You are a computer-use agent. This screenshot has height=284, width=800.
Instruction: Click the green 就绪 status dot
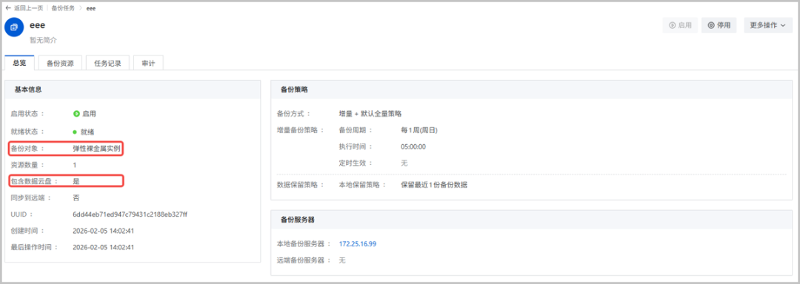(75, 132)
